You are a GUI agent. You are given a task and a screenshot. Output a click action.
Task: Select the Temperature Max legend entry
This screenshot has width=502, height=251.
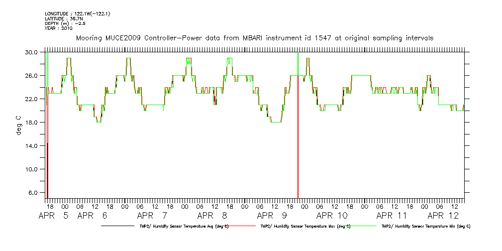pos(303,226)
